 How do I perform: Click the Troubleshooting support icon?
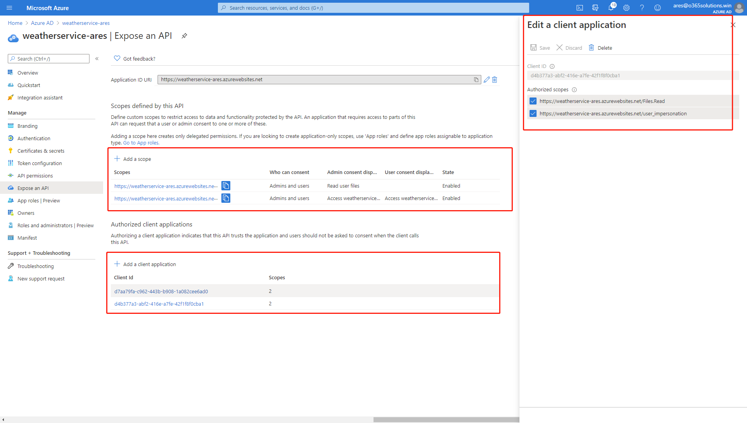pos(11,266)
